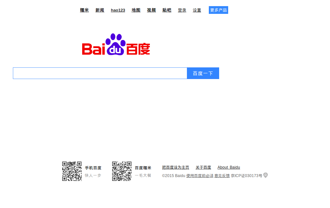Click 意见反馈 feedback link
330x208 pixels.
pos(222,176)
